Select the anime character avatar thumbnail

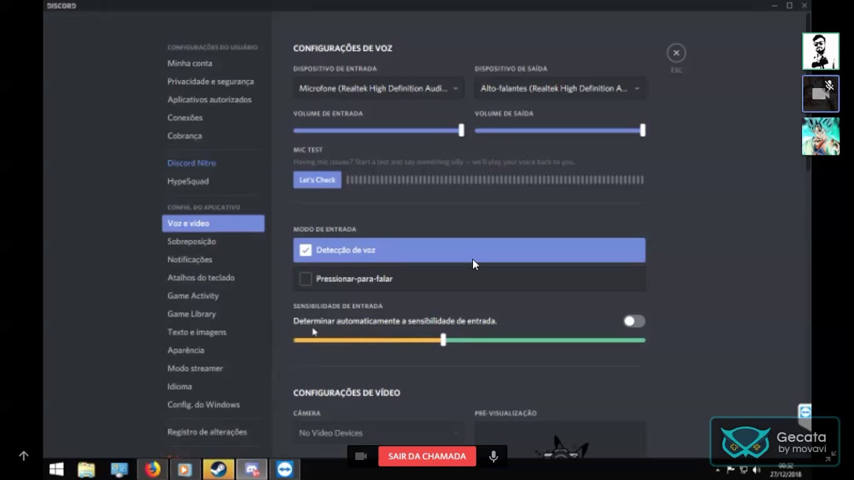(821, 136)
